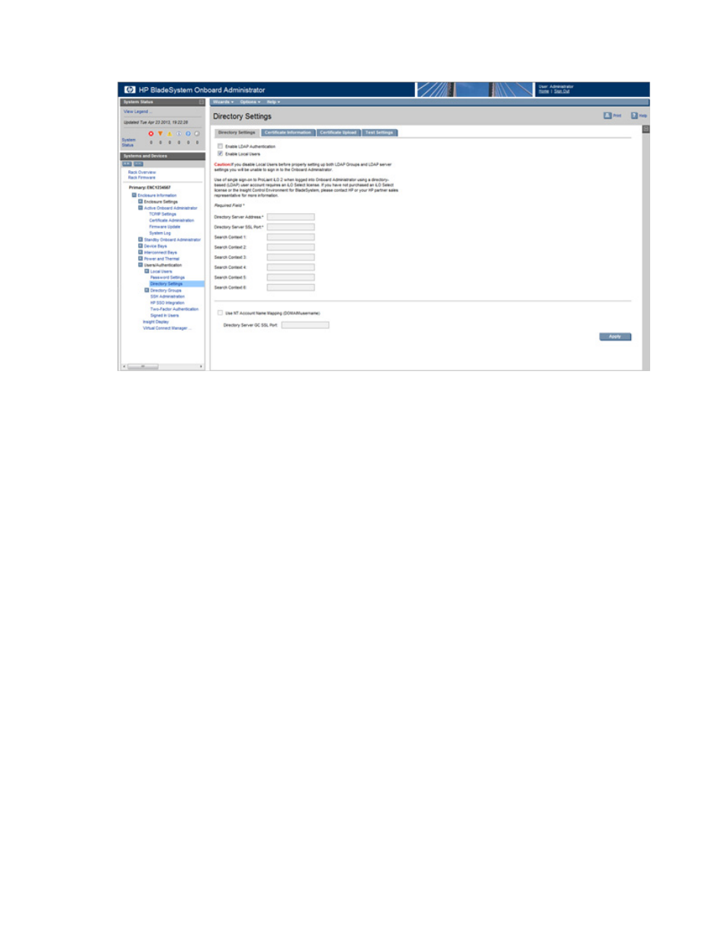
Task: Open Password Settings in tree
Action: [x=167, y=277]
